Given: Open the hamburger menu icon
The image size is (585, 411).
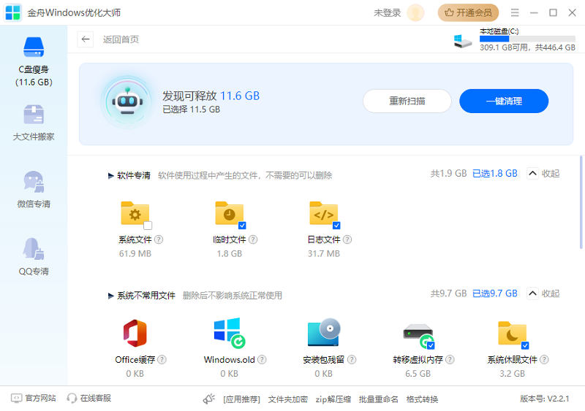Looking at the screenshot, I should tap(515, 12).
